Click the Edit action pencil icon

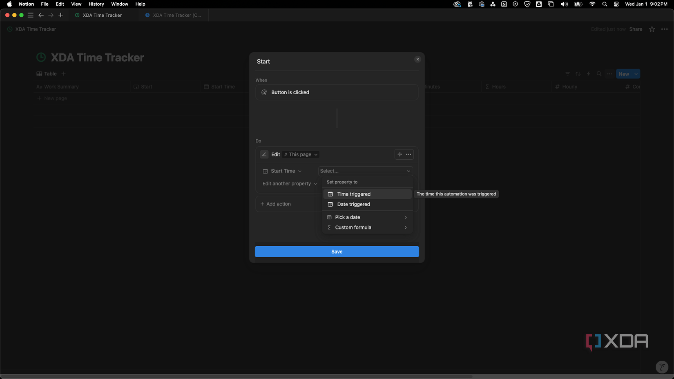[264, 154]
